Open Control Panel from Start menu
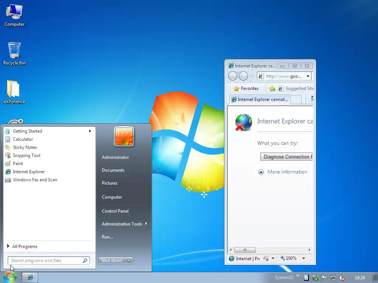 pyautogui.click(x=115, y=211)
